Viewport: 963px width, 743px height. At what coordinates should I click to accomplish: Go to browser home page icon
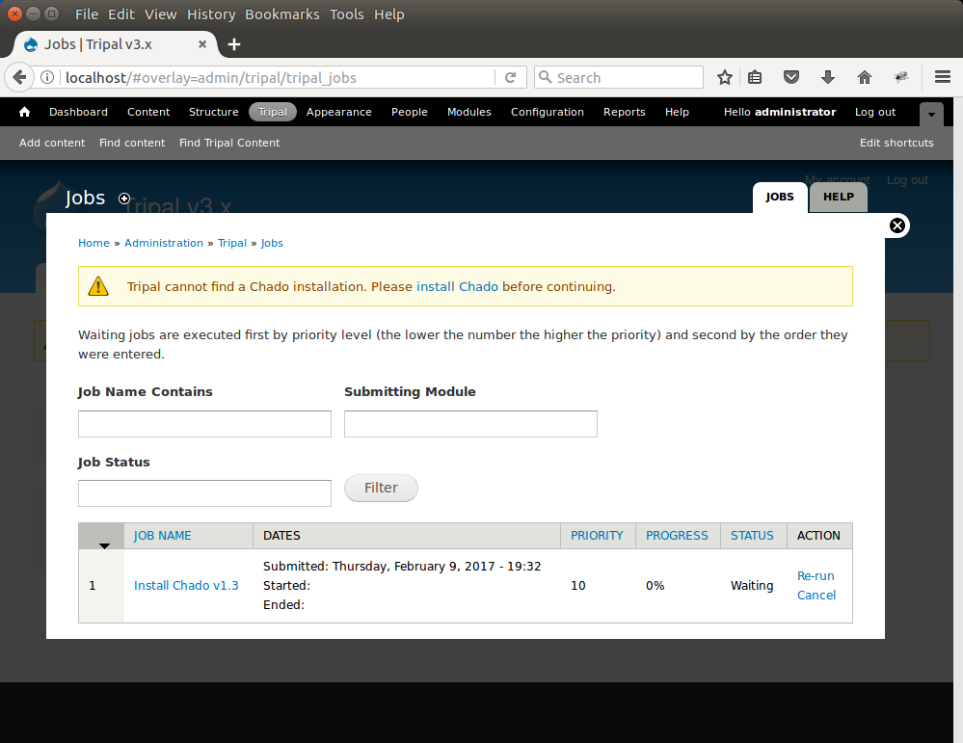865,77
